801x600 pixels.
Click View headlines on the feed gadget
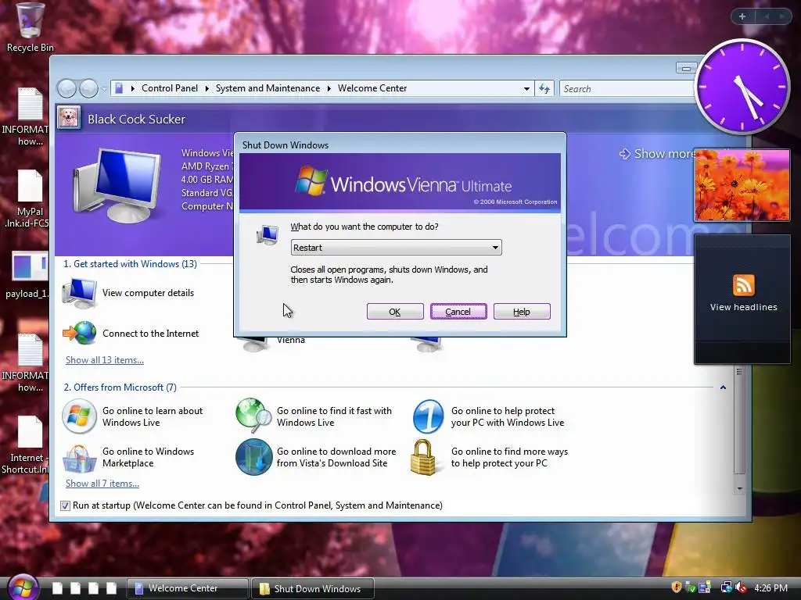tap(743, 307)
